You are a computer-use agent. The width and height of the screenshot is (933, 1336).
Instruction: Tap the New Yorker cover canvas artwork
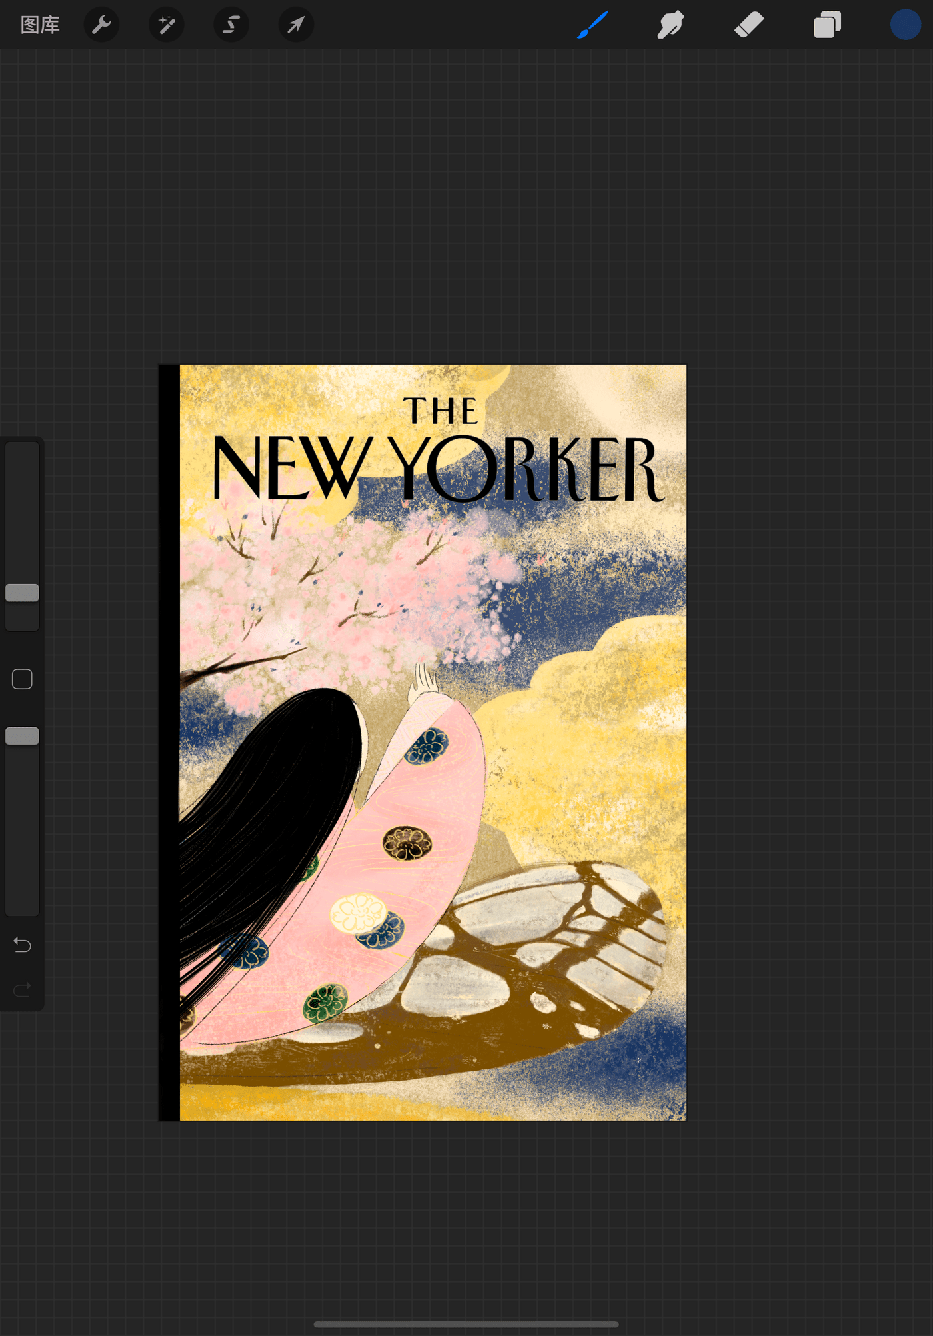click(x=423, y=742)
